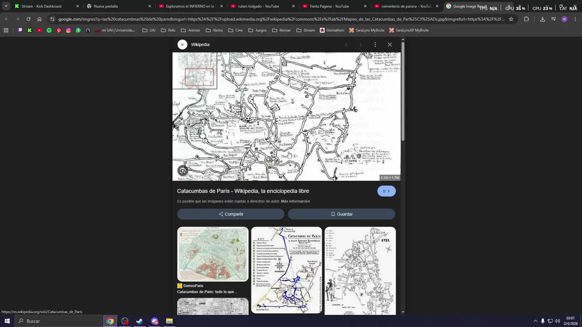This screenshot has width=582, height=327.
Task: Click the Wikipedia source logo
Action: click(182, 45)
